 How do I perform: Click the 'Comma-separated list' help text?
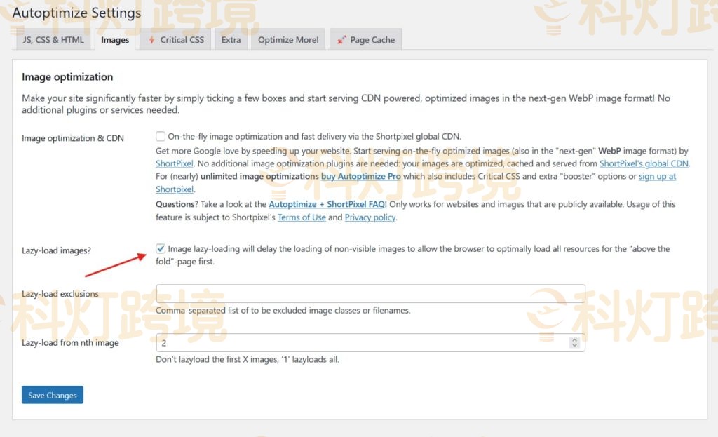(283, 311)
